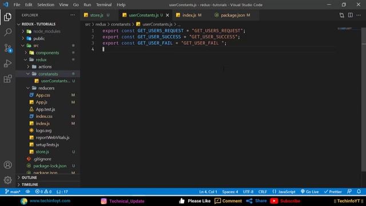This screenshot has width=366, height=206.
Task: Collapse reducers folder
Action: tap(48, 88)
